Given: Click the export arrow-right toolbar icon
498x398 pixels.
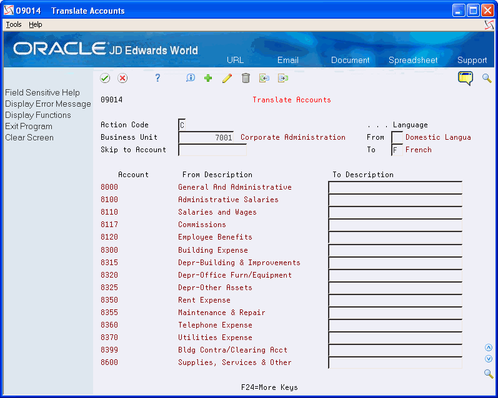Looking at the screenshot, I should tap(283, 78).
